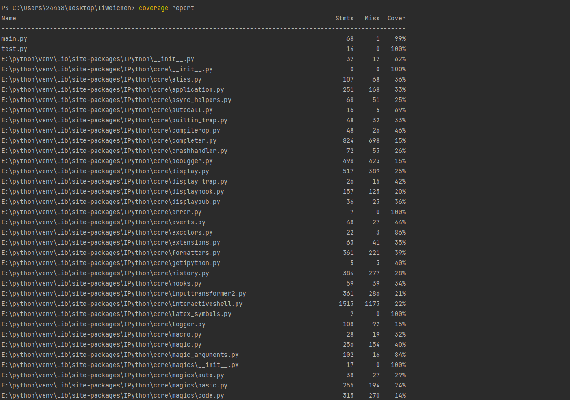
Task: Click the 154 missed value for magic.py
Action: 374,345
